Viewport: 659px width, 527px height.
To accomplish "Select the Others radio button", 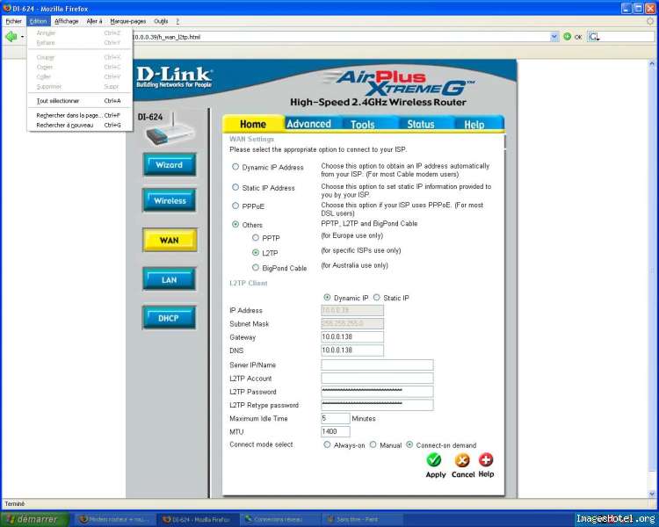I will (235, 225).
